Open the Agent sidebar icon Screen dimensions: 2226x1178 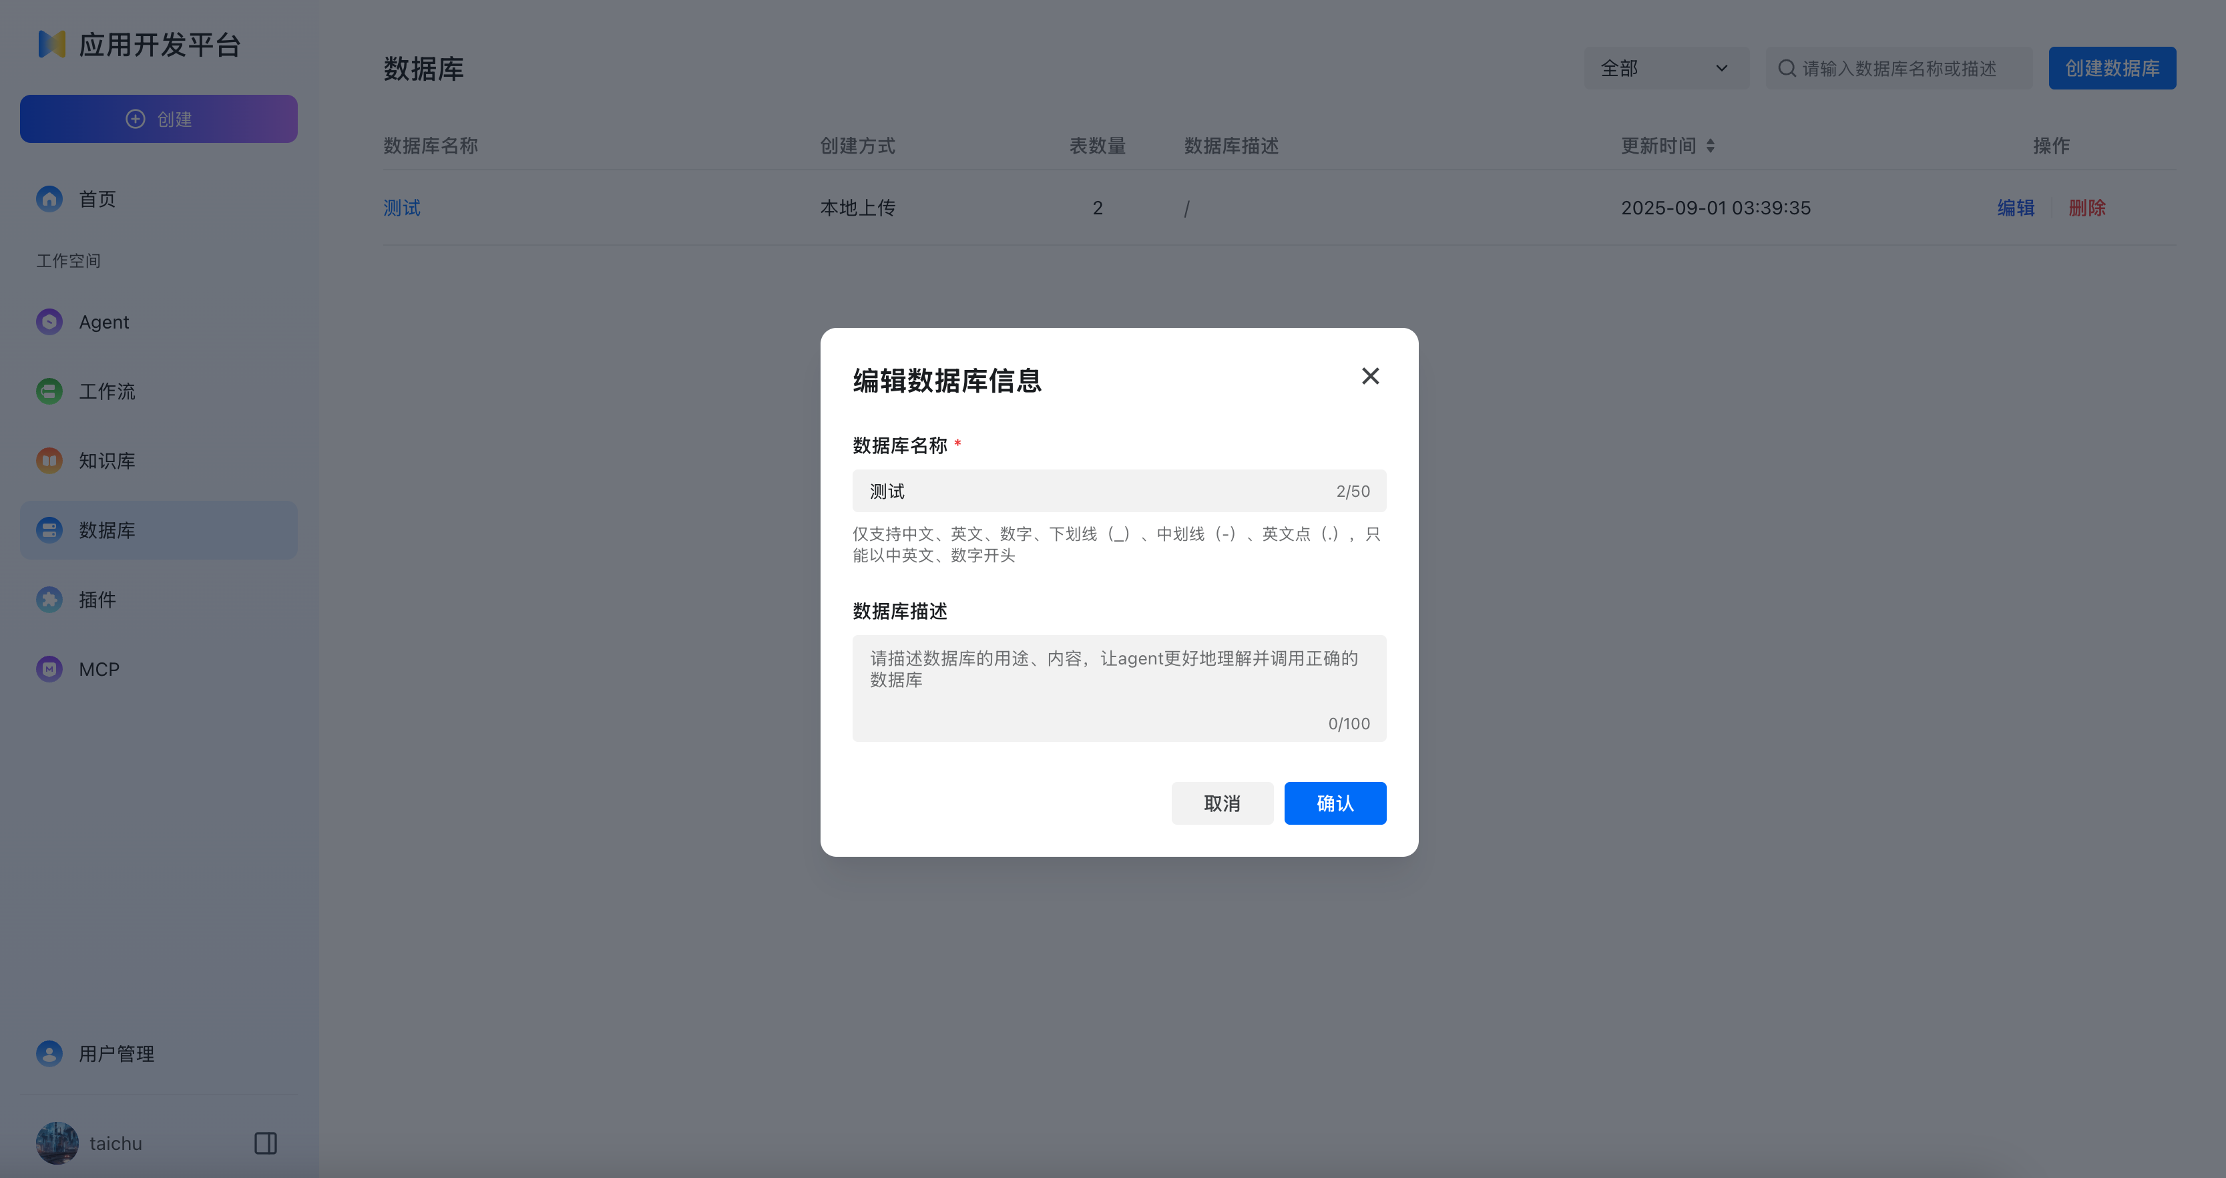tap(49, 321)
